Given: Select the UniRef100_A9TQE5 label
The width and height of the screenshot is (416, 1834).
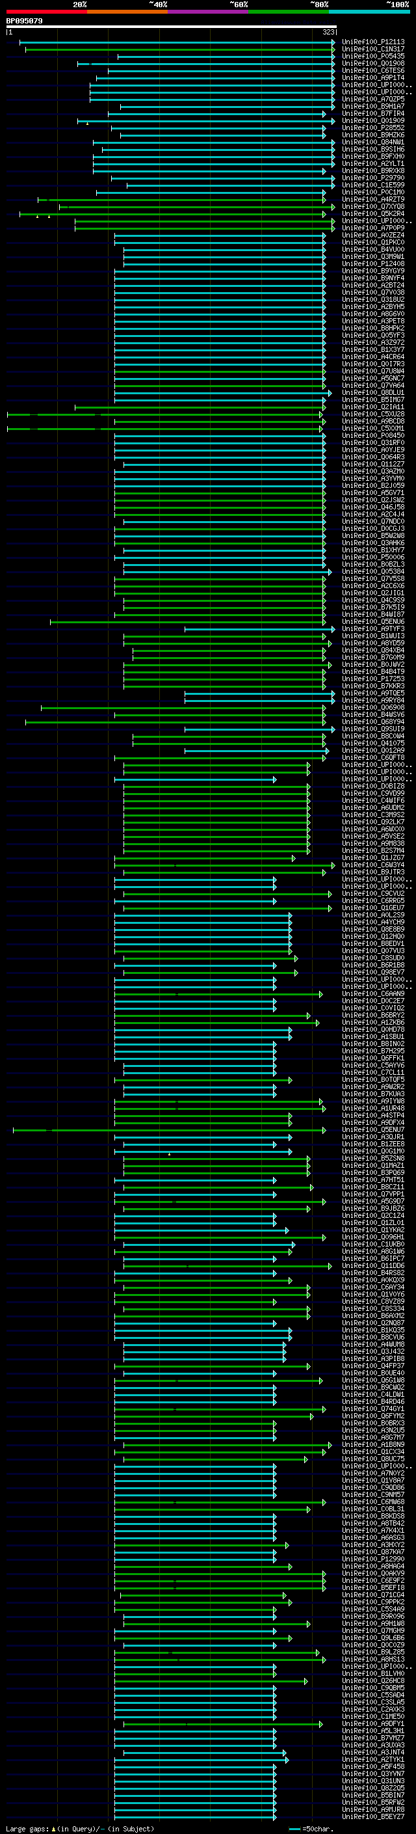Looking at the screenshot, I should pyautogui.click(x=373, y=694).
